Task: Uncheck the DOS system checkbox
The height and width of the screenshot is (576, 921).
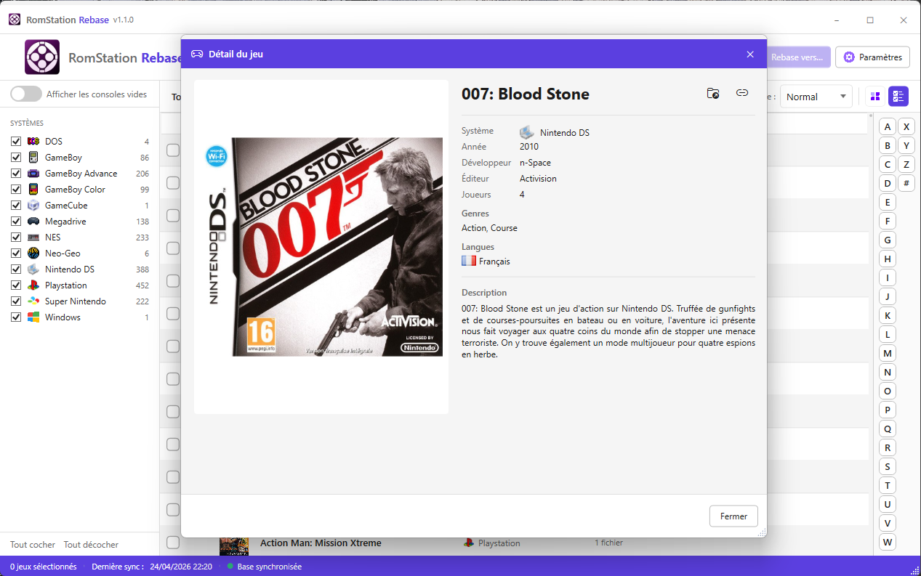Action: point(16,142)
